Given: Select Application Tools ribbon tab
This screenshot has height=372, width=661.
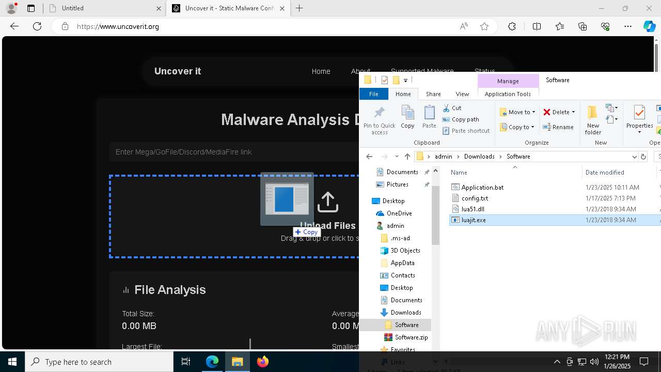Looking at the screenshot, I should [508, 94].
